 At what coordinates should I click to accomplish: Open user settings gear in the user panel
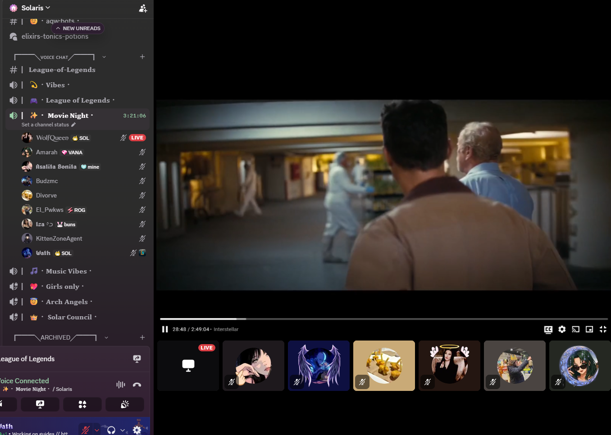pyautogui.click(x=137, y=430)
